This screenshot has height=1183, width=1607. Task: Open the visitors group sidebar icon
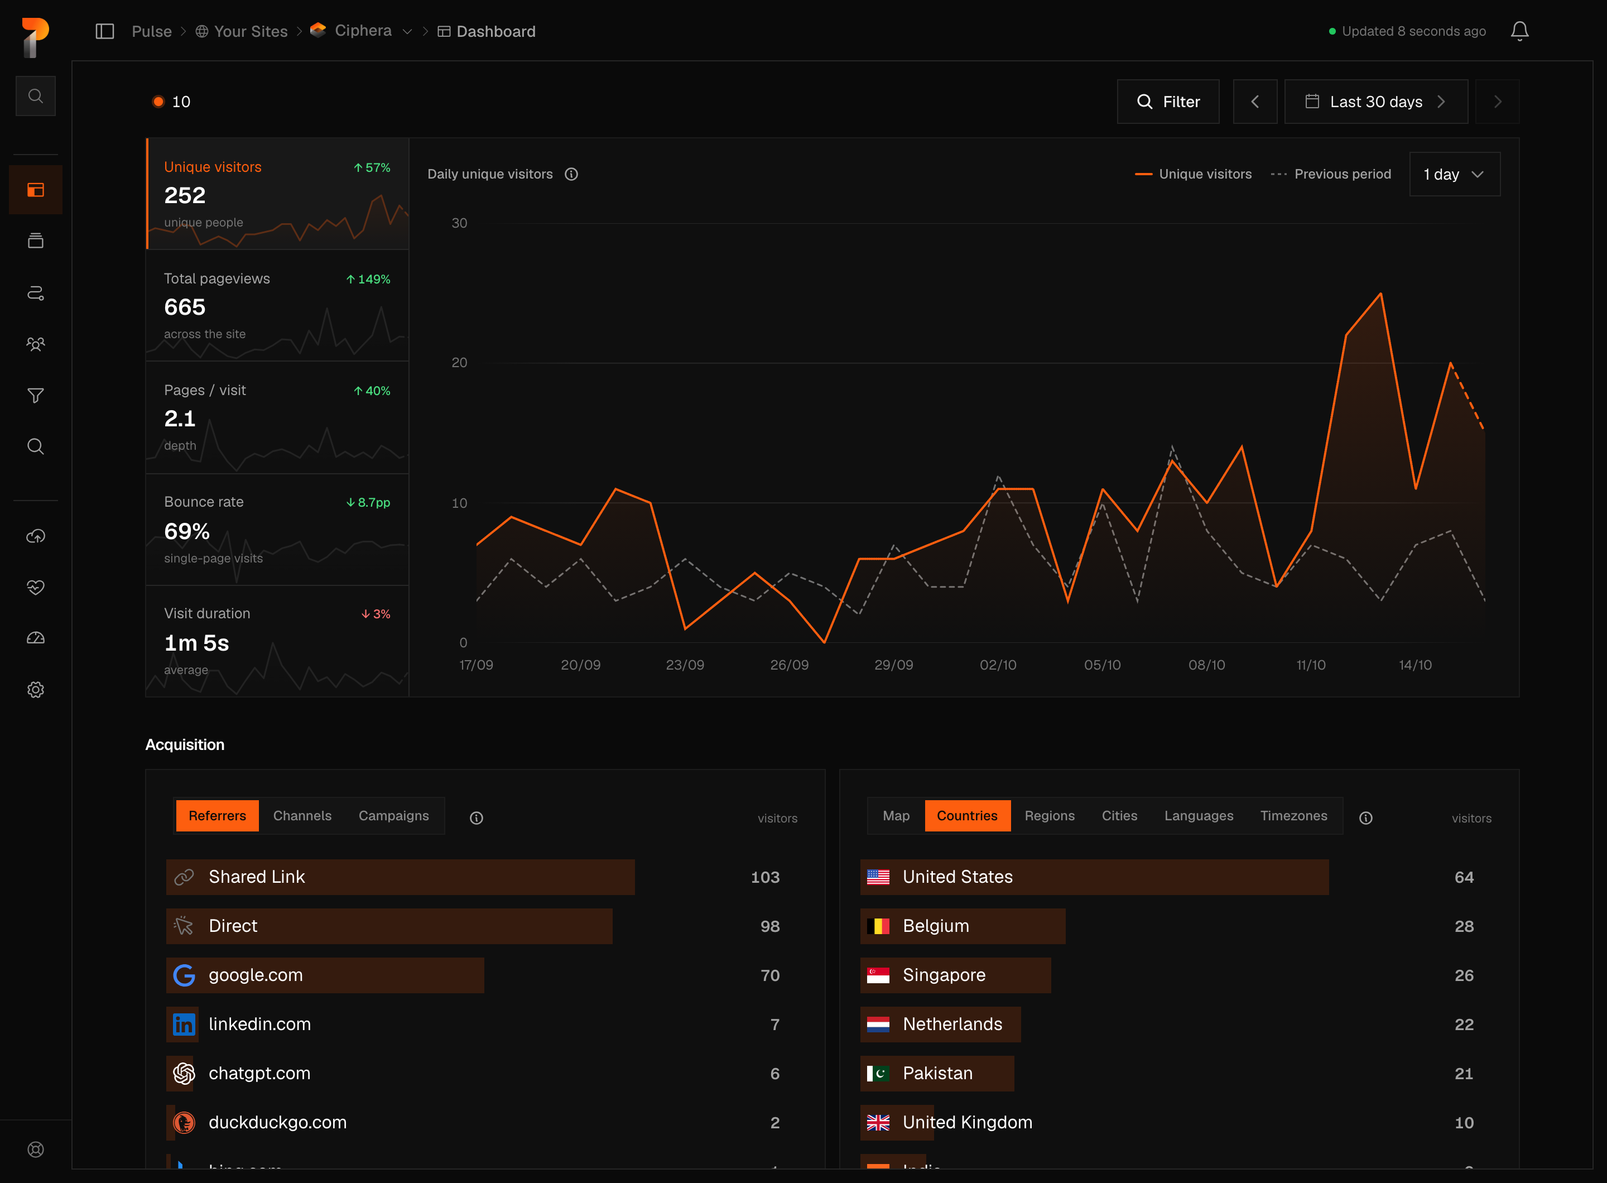35,344
